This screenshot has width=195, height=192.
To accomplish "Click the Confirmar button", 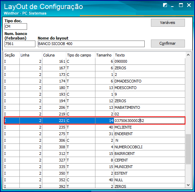I will pos(168,43).
